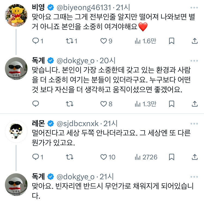Open more options on 레몬's tweet
Image resolution: width=204 pixels, height=203 pixels.
click(x=194, y=124)
